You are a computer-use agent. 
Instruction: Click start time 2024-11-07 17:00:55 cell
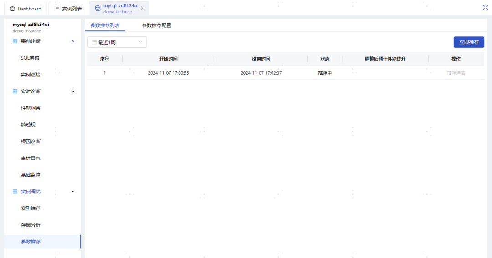tap(169, 73)
